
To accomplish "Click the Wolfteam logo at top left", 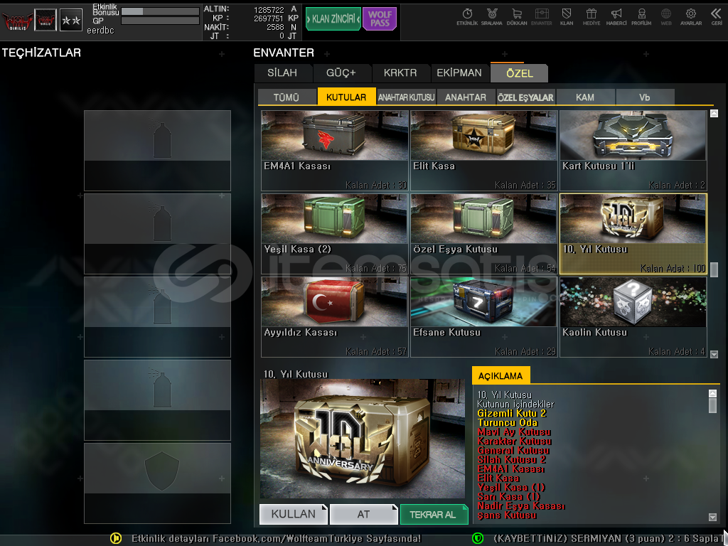I will pyautogui.click(x=17, y=21).
